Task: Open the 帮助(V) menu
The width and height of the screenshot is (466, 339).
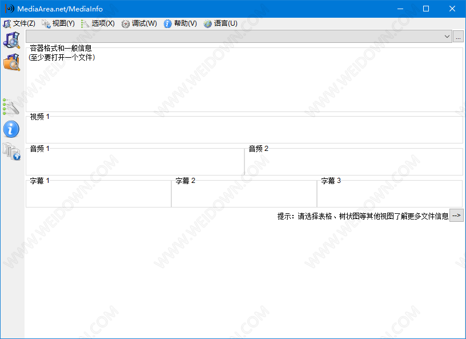Action: tap(180, 23)
